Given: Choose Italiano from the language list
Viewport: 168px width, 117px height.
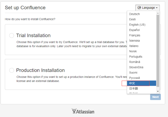Looking at the screenshot, I should pyautogui.click(x=142, y=46).
